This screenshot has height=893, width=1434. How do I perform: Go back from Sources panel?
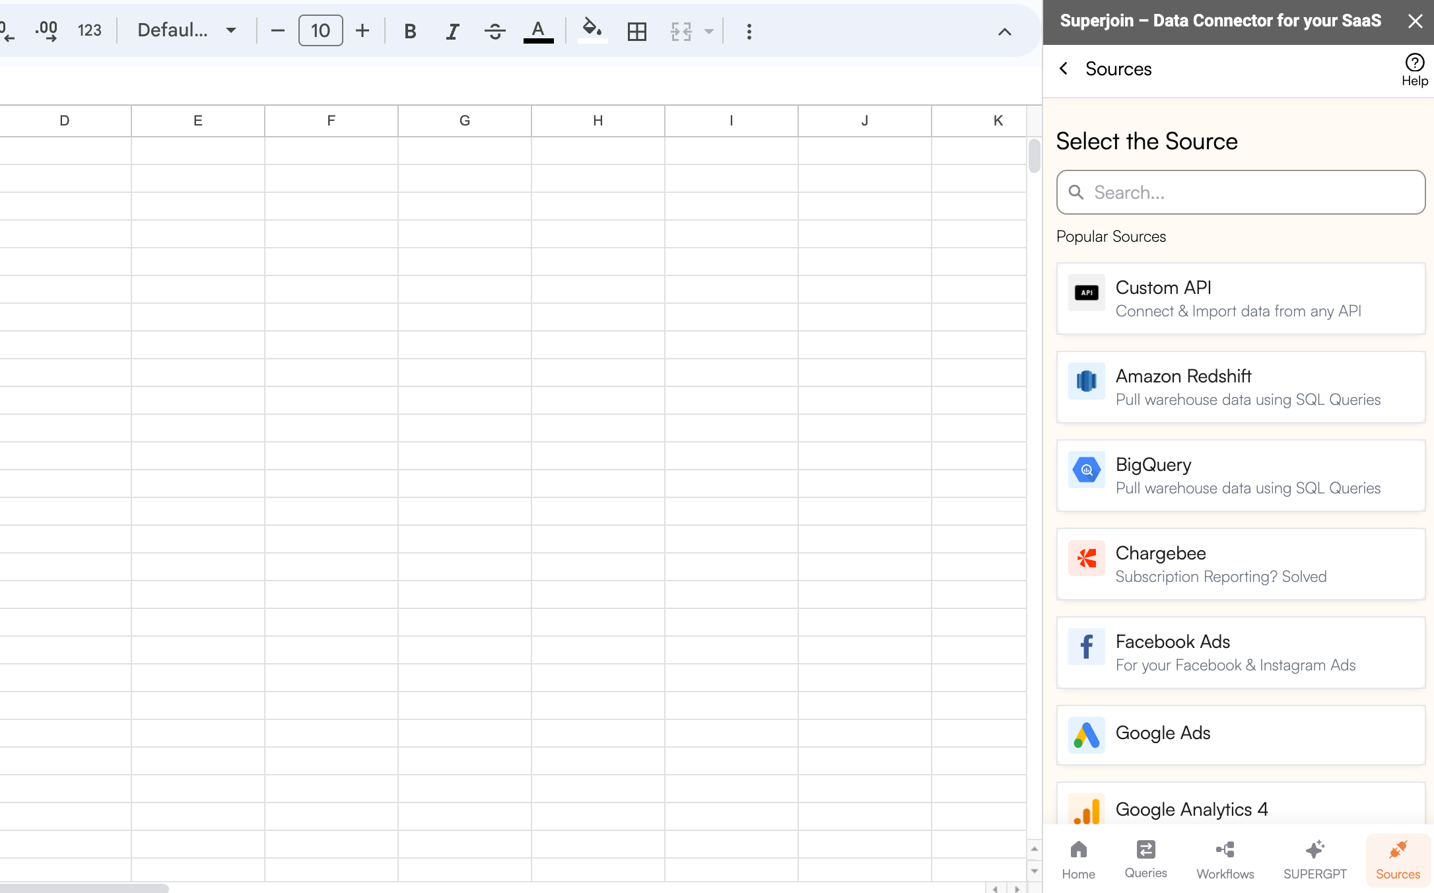pyautogui.click(x=1064, y=69)
